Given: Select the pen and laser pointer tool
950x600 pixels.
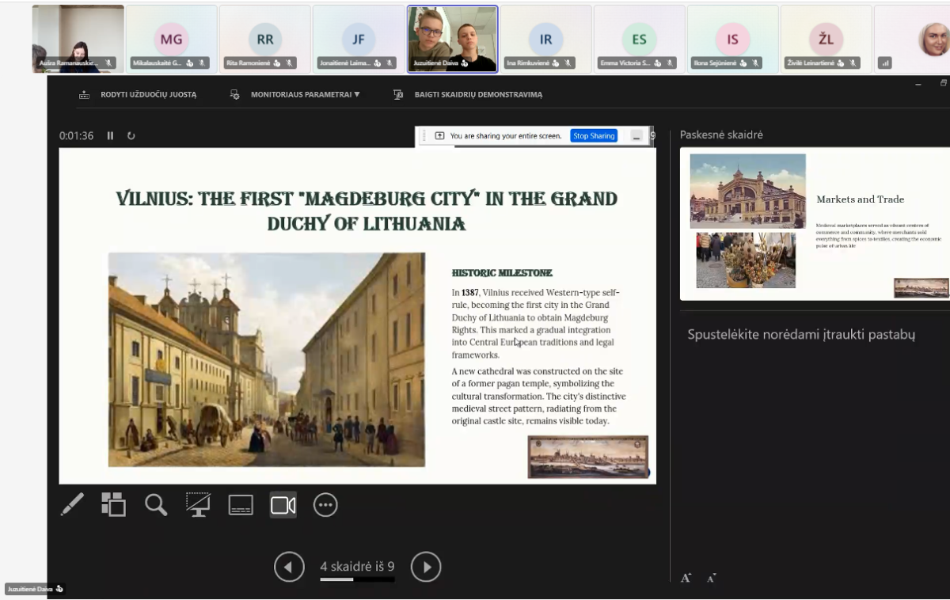Looking at the screenshot, I should 72,504.
